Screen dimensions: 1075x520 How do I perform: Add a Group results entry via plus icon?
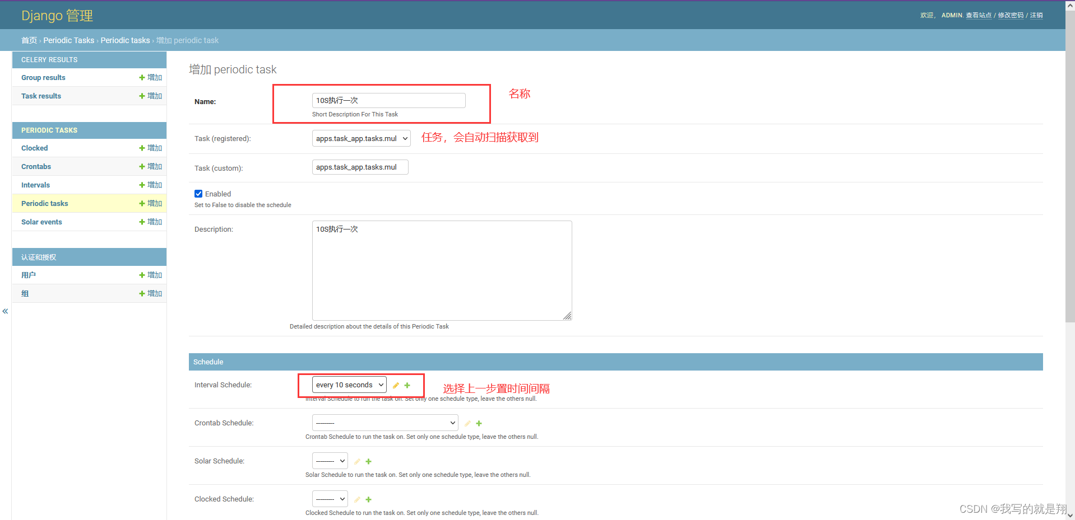(x=150, y=78)
